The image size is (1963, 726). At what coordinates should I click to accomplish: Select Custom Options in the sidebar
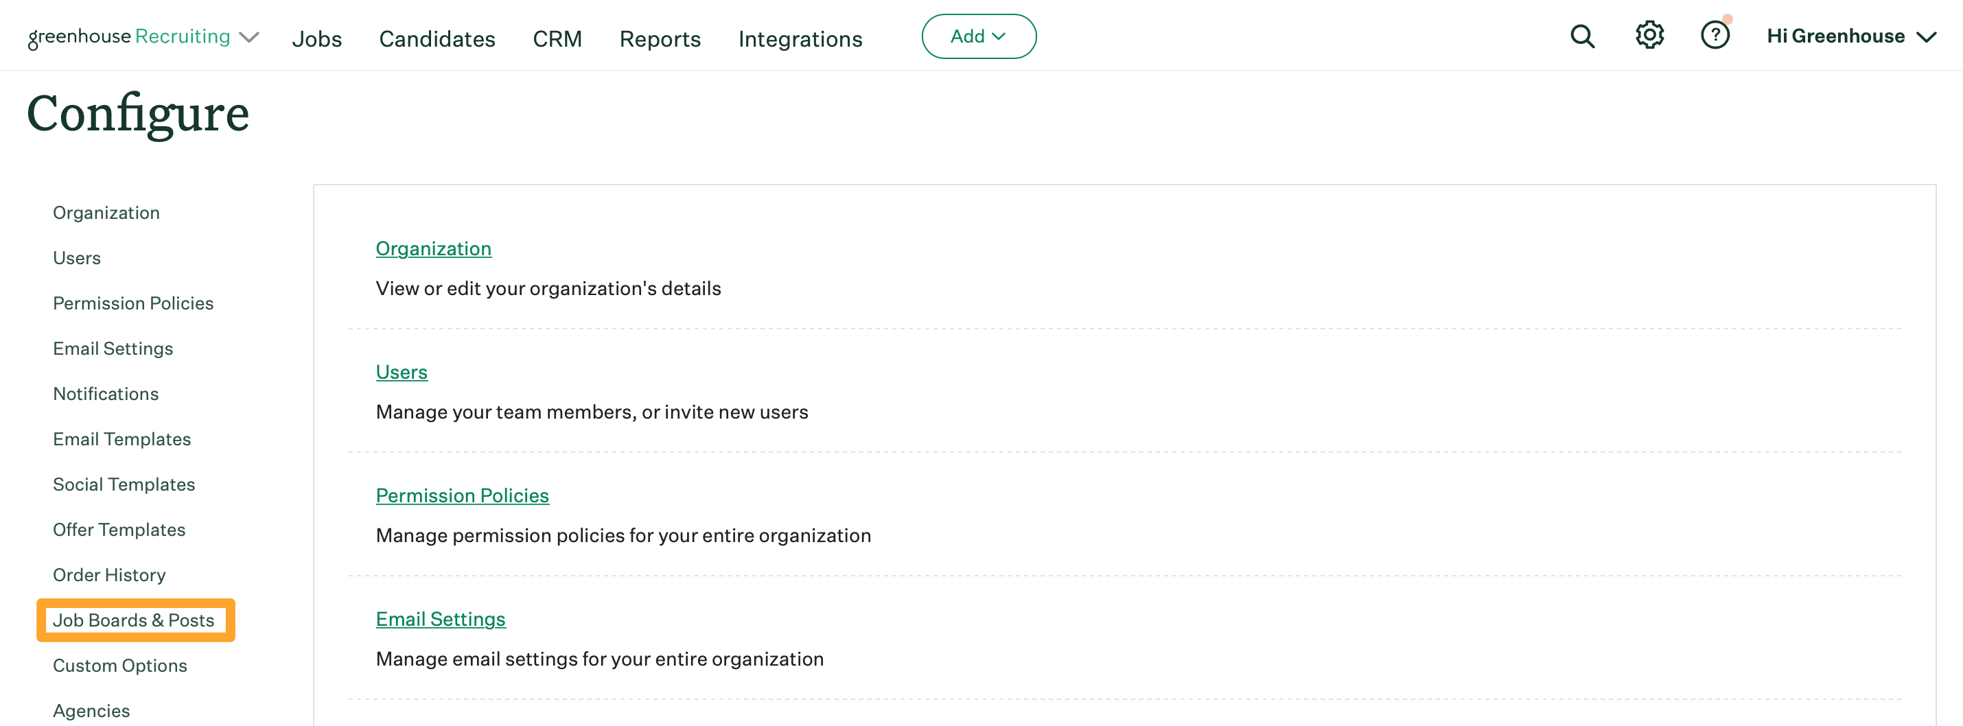coord(119,665)
